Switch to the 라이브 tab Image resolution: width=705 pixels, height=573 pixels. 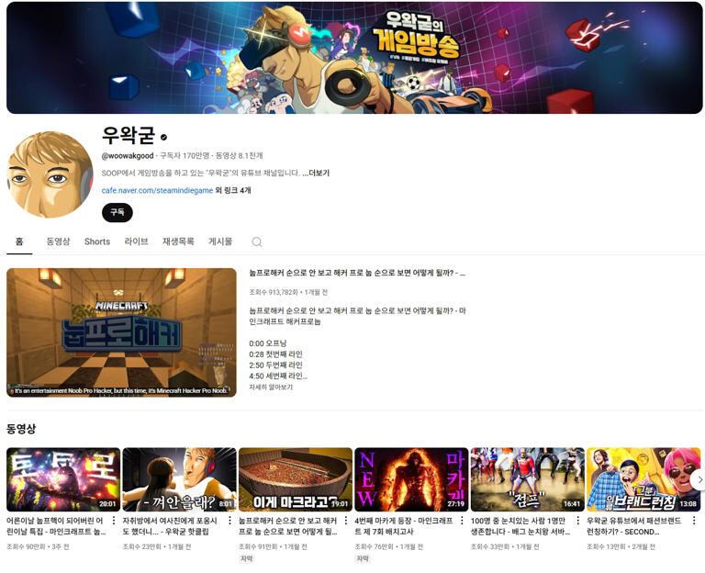pos(136,242)
